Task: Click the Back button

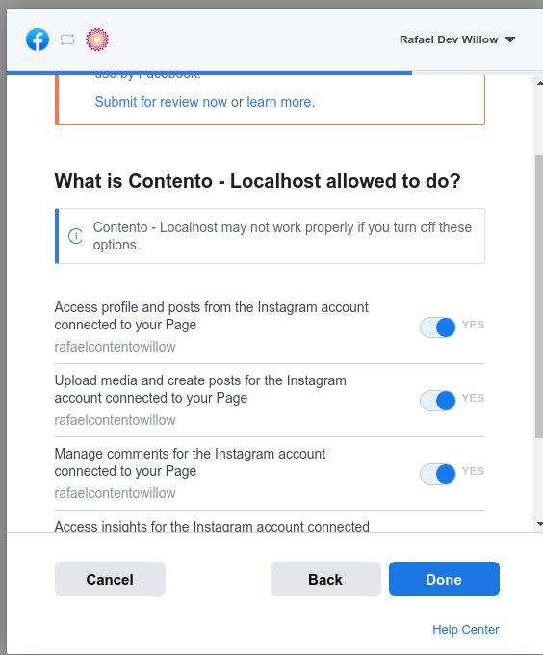Action: click(325, 579)
